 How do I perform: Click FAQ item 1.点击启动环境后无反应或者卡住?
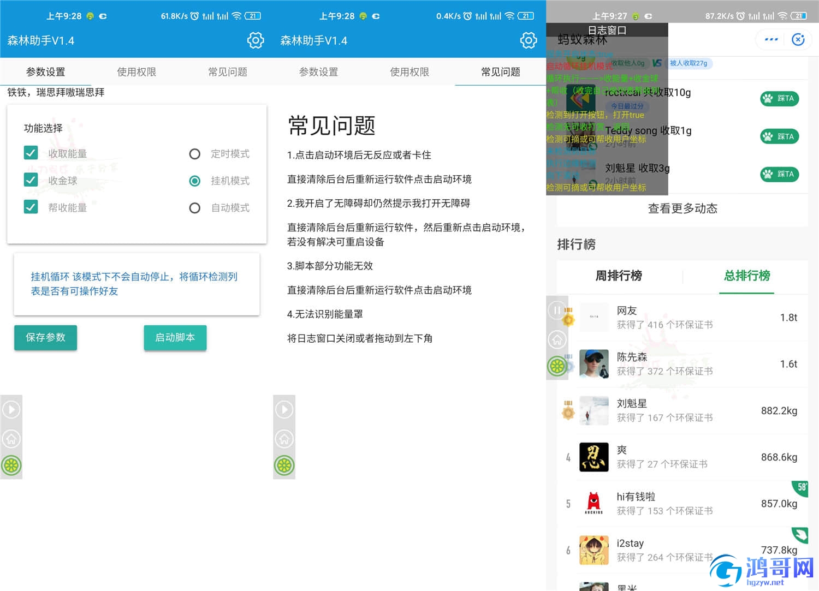(359, 155)
